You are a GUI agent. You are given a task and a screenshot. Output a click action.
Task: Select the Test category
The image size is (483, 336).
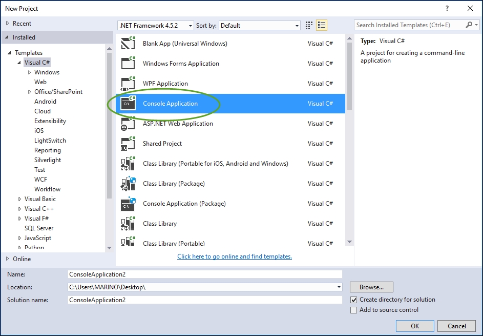[40, 170]
